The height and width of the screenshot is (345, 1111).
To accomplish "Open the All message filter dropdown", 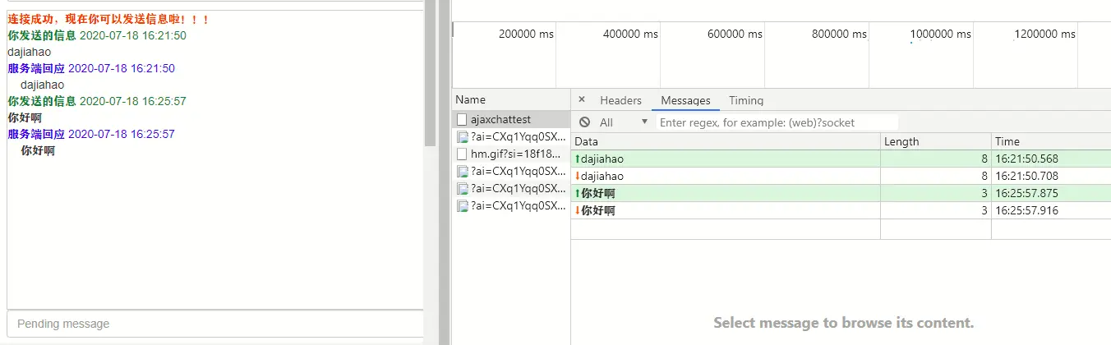I will click(624, 122).
